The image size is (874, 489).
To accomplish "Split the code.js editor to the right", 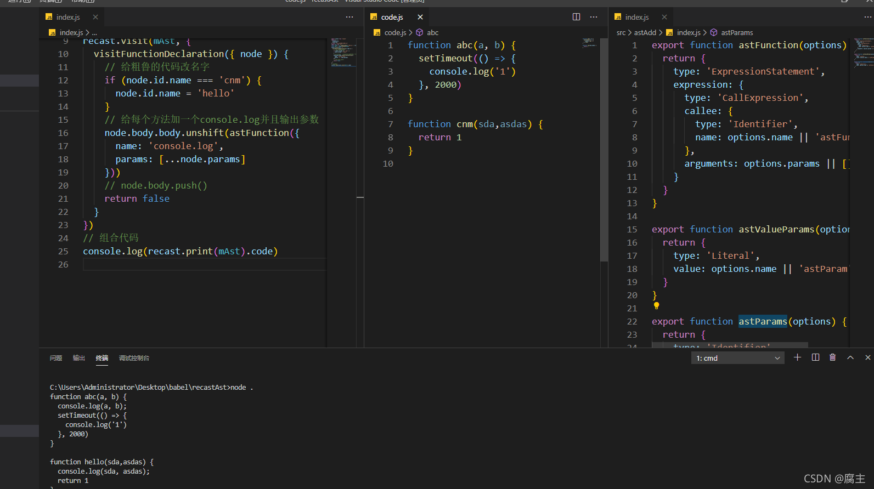I will pyautogui.click(x=576, y=17).
